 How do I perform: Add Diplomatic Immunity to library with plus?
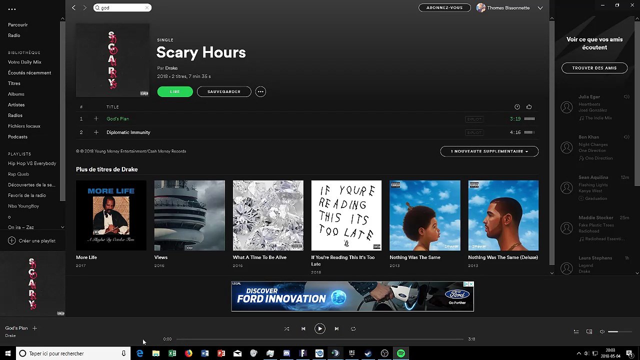pyautogui.click(x=96, y=132)
